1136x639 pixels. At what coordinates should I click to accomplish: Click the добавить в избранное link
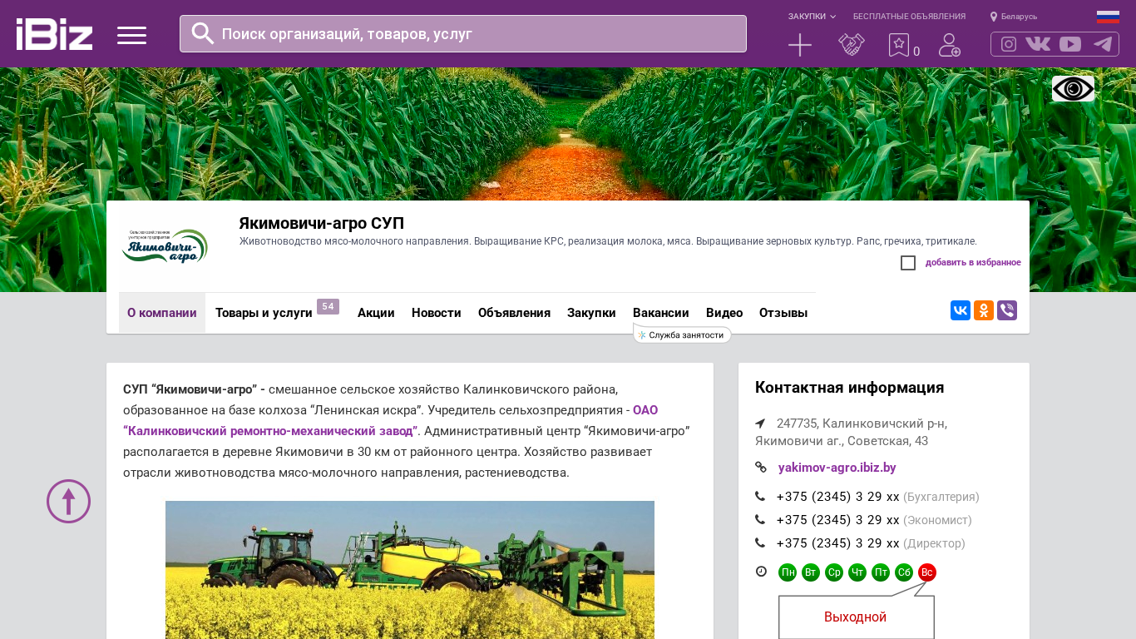click(973, 263)
